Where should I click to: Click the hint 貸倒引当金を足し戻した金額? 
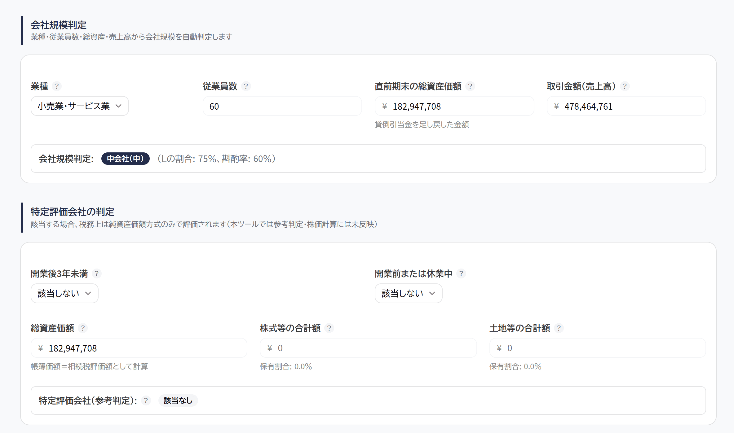[x=422, y=125]
